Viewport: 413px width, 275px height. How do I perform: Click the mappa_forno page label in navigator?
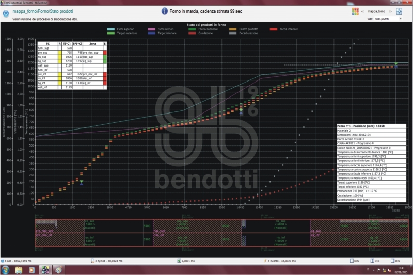pyautogui.click(x=377, y=11)
